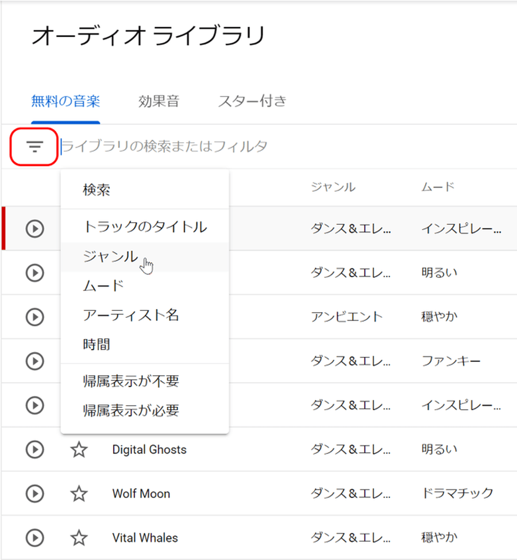Screen dimensions: 517x560
Task: Play the track with アンビエント genre
Action: point(35,317)
